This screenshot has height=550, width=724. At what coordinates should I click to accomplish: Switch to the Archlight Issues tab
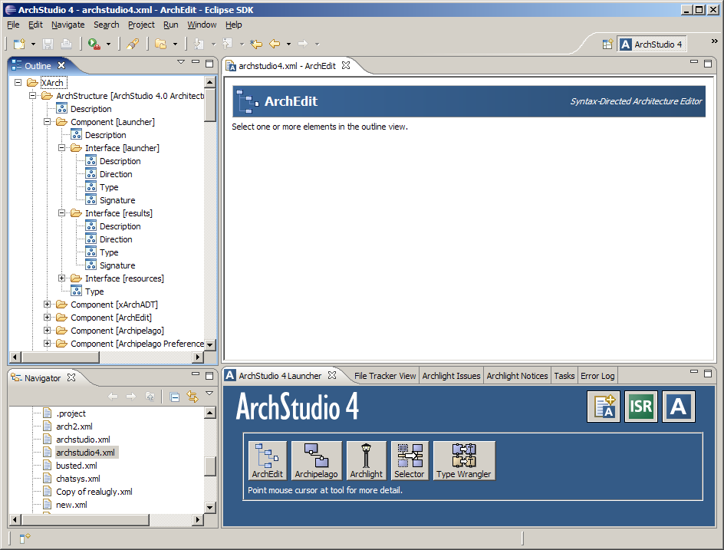click(451, 375)
